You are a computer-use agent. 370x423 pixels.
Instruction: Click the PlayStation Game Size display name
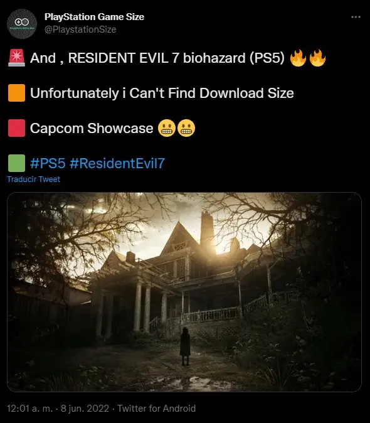coord(94,17)
